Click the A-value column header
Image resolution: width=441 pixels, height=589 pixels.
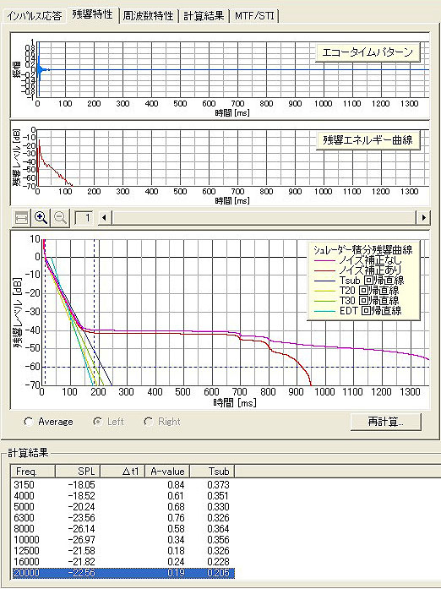click(167, 471)
